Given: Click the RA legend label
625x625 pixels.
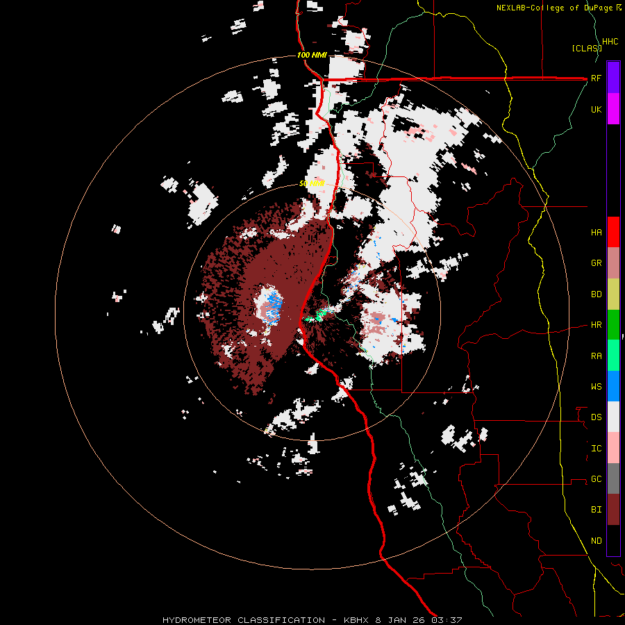Looking at the screenshot, I should pos(596,356).
